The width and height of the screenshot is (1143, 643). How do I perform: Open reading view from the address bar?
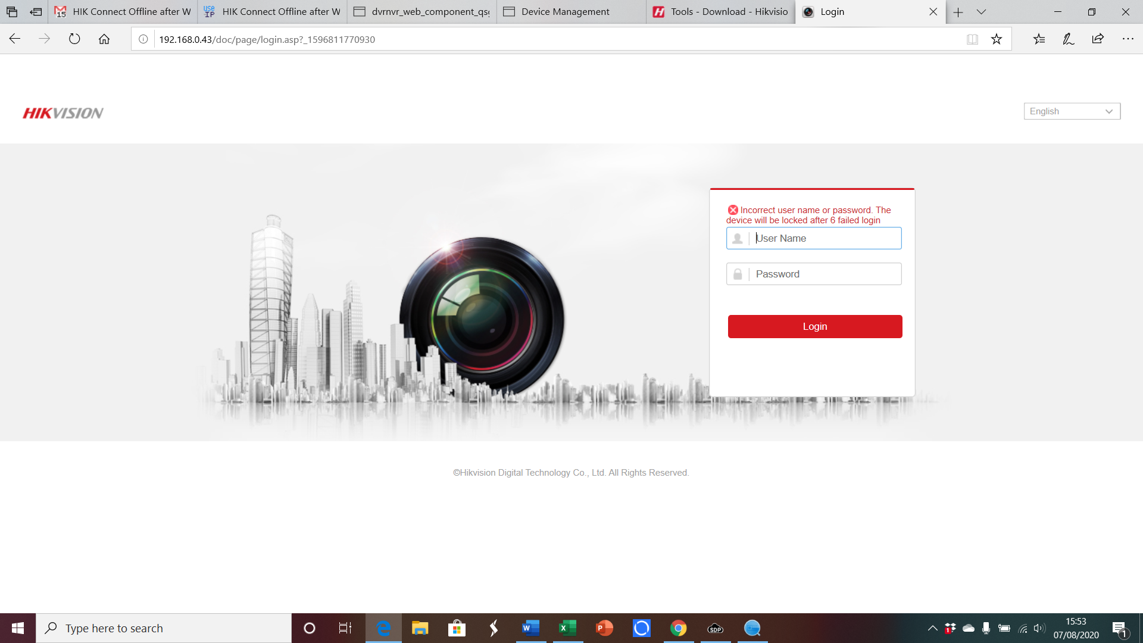coord(972,39)
